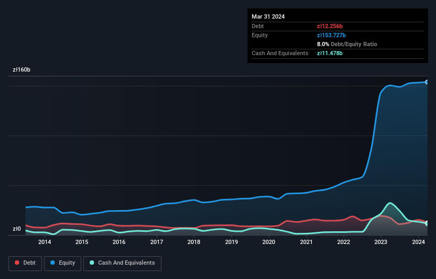Click the Debt row label in tooltip
Viewport: 436px width, 279px height.
pos(258,26)
